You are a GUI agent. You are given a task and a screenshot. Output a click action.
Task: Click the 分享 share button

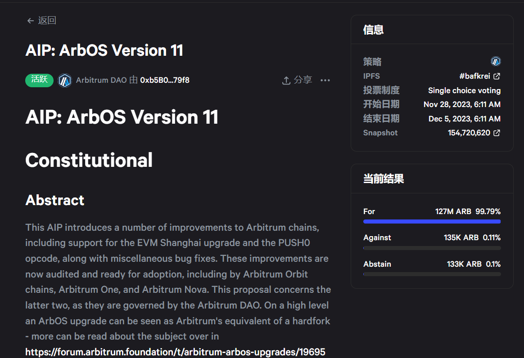pyautogui.click(x=303, y=80)
